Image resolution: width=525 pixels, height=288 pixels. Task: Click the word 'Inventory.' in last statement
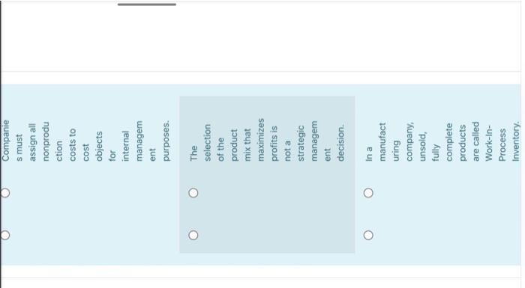[516, 141]
